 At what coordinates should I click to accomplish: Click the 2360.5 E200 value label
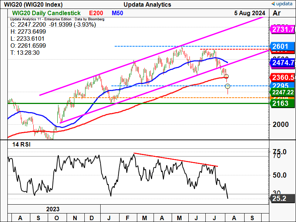tap(282, 77)
